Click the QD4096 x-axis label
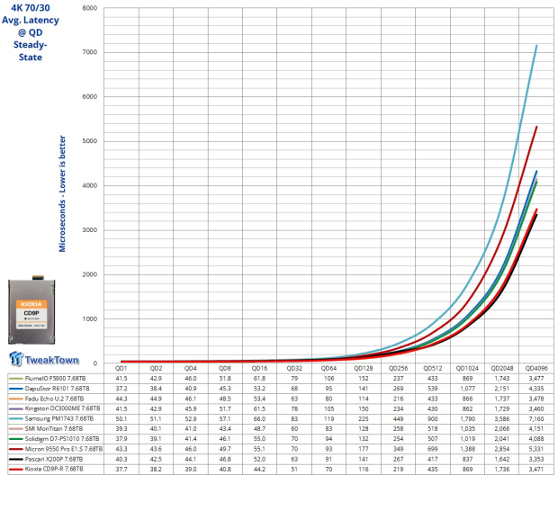This screenshot has height=511, width=558. point(536,369)
